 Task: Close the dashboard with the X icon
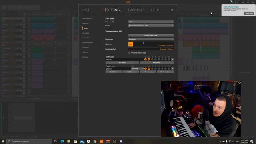[172, 10]
